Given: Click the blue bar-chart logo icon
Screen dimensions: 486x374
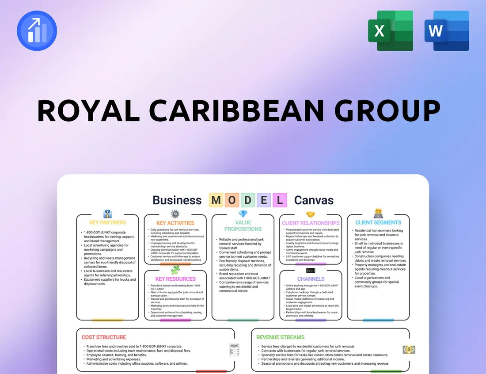Looking at the screenshot, I should point(37,31).
